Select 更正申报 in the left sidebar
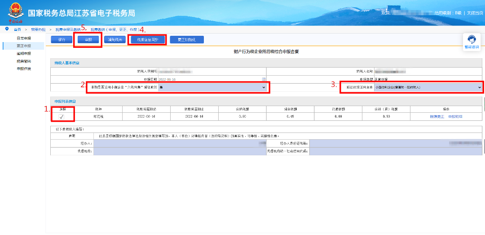Viewport: 485px width, 235px height. (x=24, y=46)
